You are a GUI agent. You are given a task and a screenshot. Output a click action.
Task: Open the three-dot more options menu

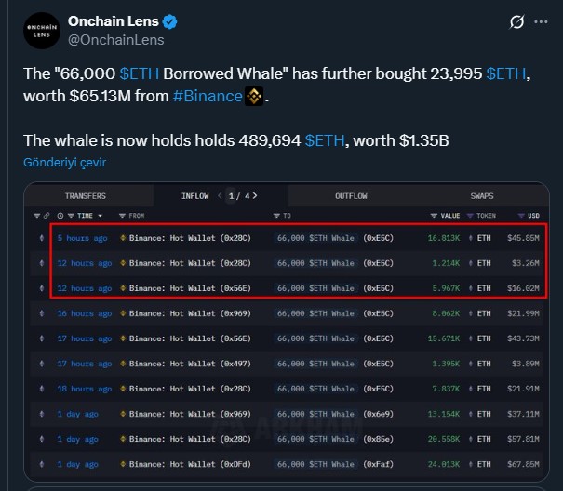pyautogui.click(x=539, y=22)
